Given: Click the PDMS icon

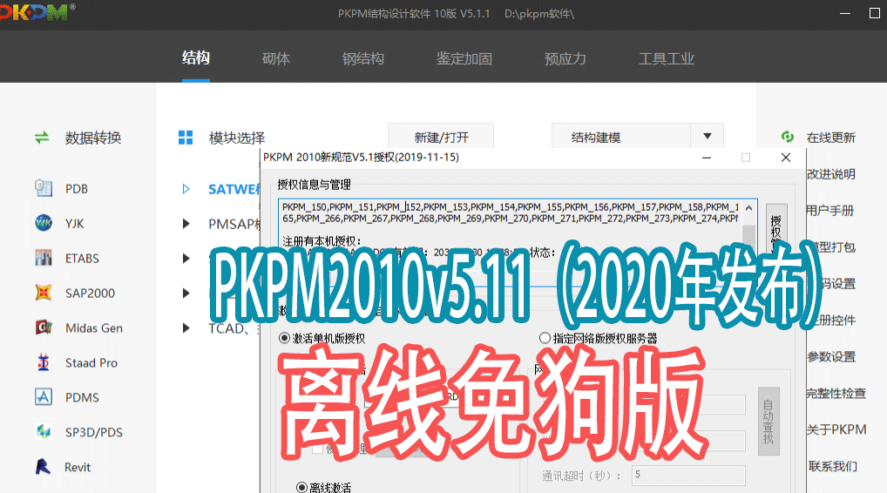Looking at the screenshot, I should pyautogui.click(x=44, y=397).
